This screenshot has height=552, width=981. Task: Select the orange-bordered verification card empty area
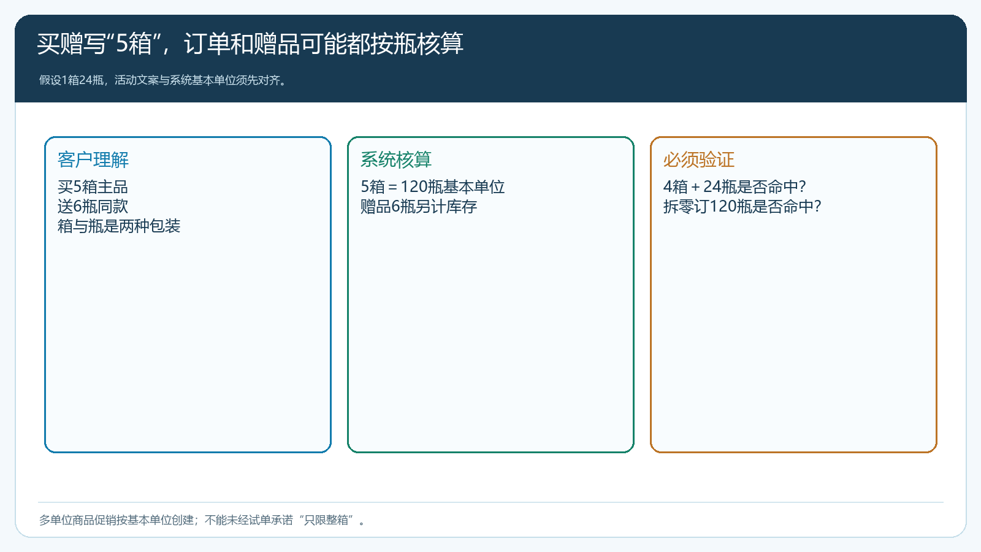point(793,337)
